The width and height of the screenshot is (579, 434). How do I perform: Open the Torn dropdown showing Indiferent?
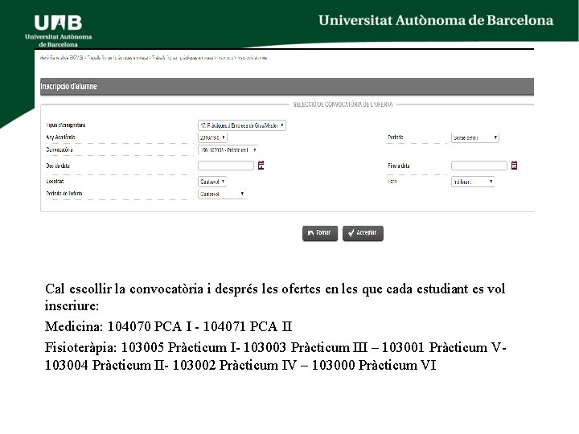click(x=473, y=182)
